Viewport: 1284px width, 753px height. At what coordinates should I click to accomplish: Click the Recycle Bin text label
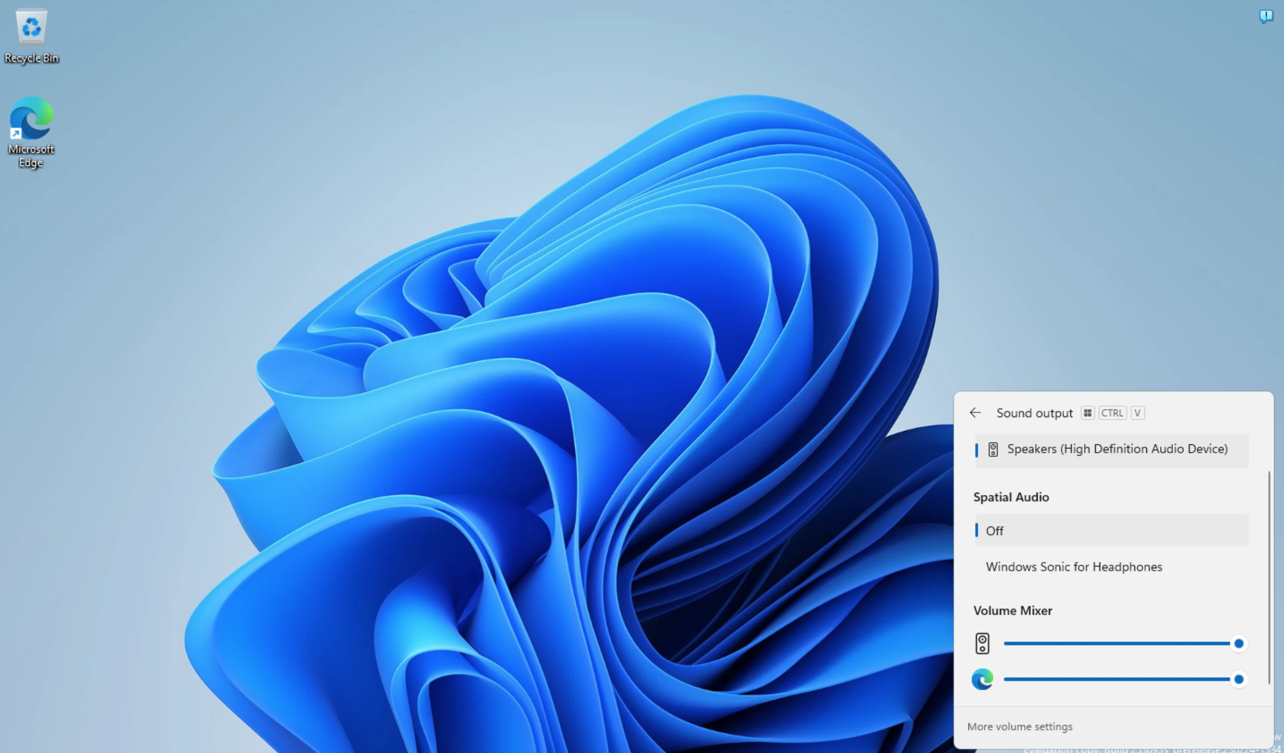pyautogui.click(x=32, y=58)
